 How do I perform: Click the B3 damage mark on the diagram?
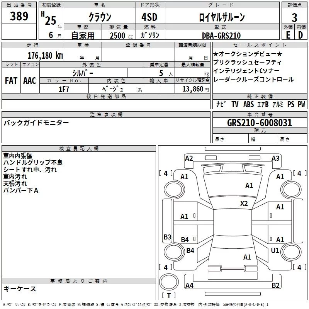click(x=167, y=237)
